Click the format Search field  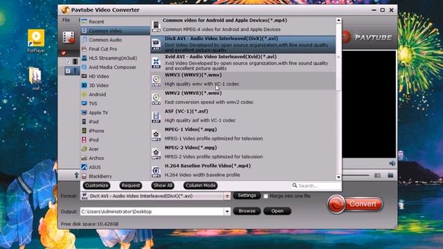point(316,185)
